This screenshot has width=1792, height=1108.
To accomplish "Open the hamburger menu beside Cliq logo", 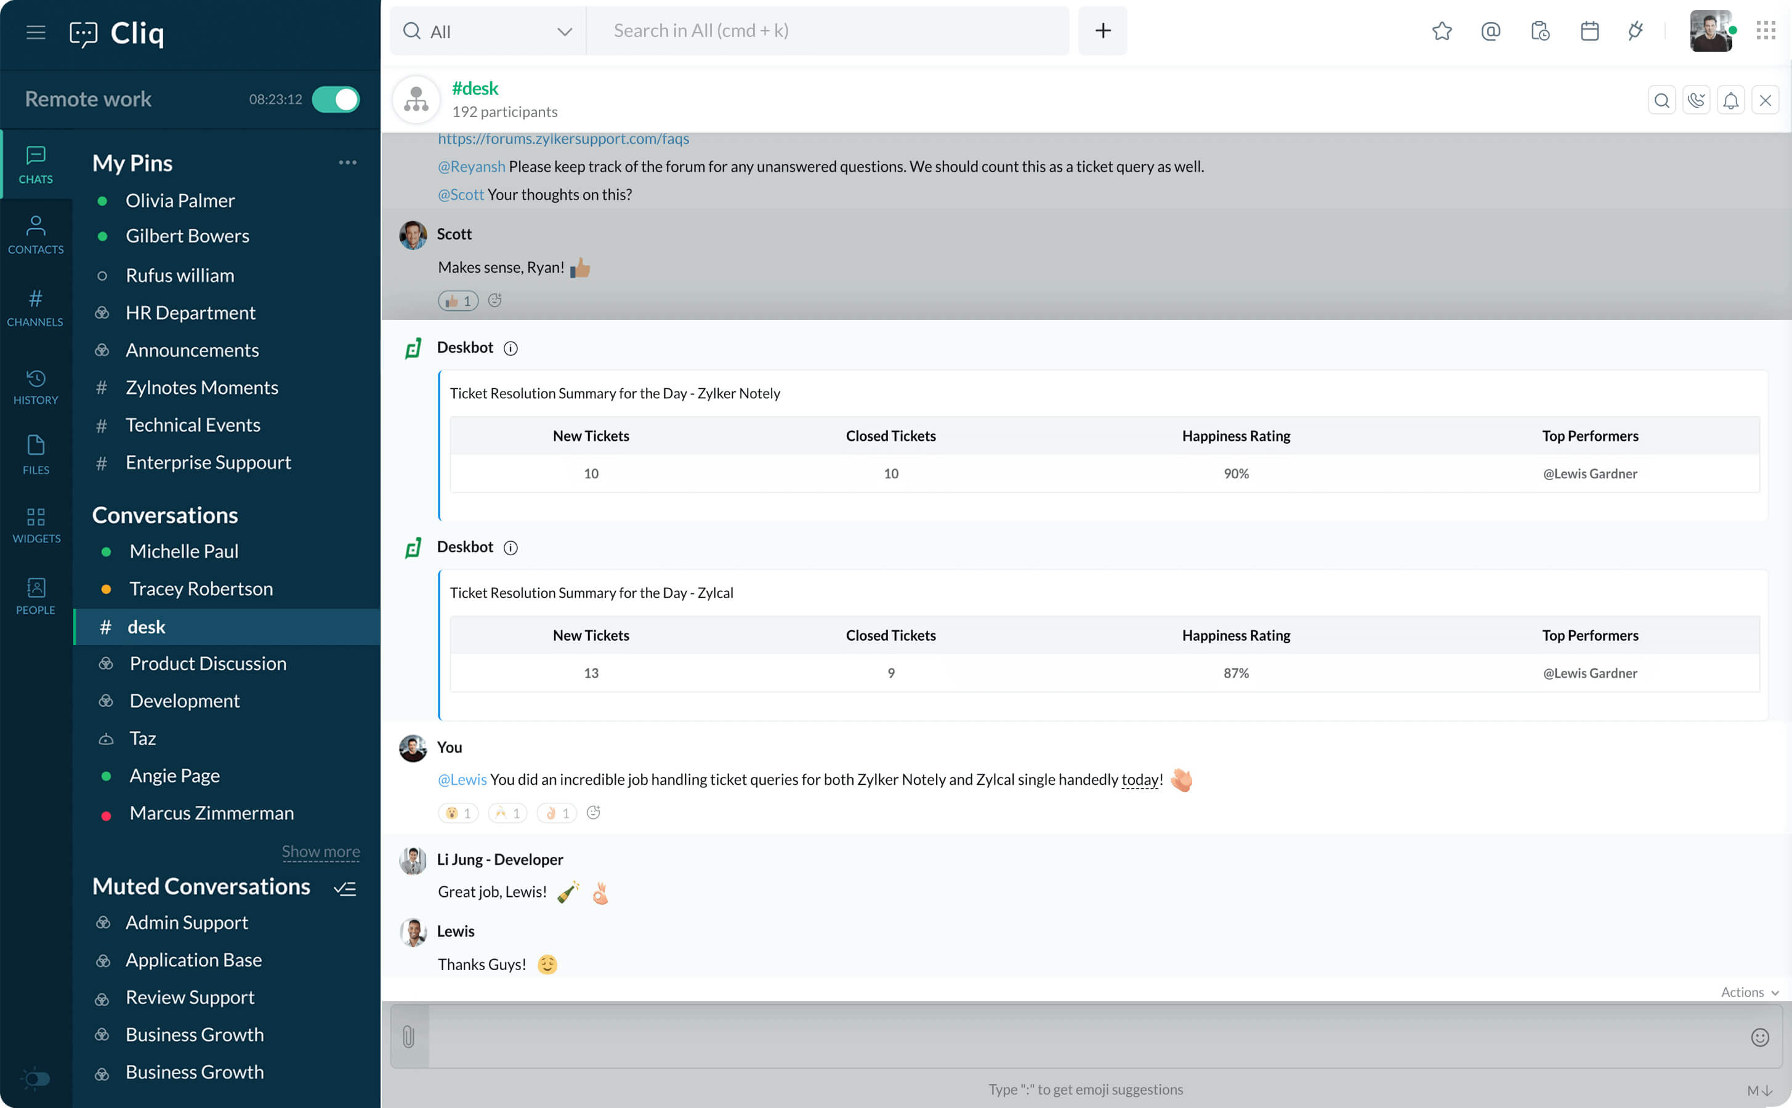I will click(35, 32).
